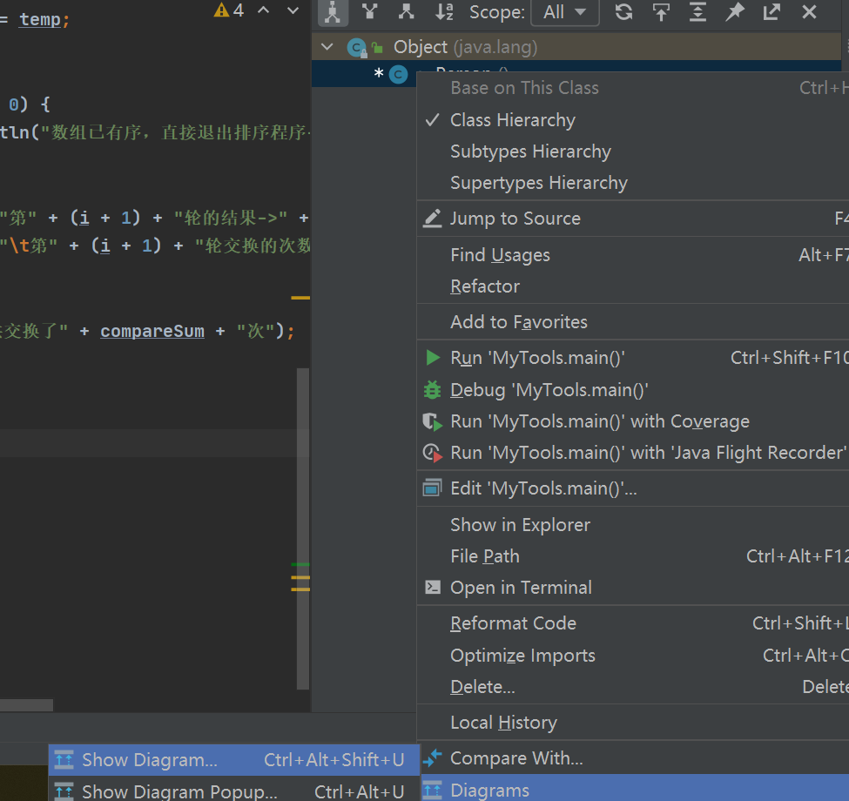This screenshot has width=849, height=801.
Task: Choose Run with 'Java Flight Recorder'
Action: (x=633, y=453)
